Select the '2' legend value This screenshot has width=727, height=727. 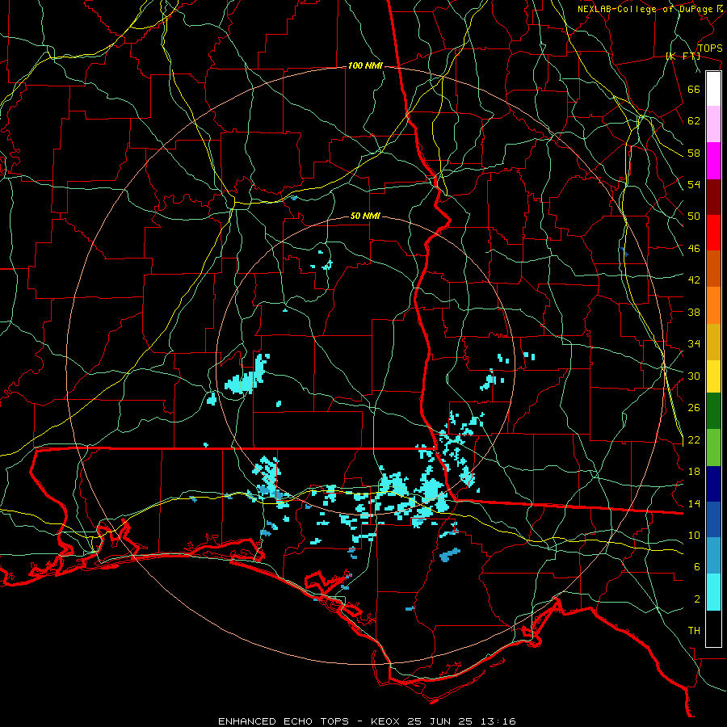tap(697, 599)
